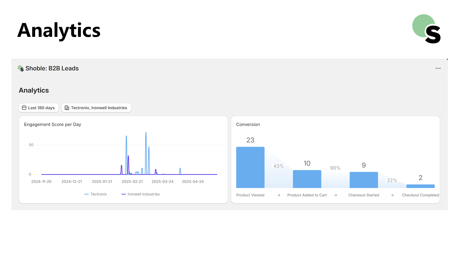
Task: Click the 43% conversion rate label
Action: (x=278, y=166)
